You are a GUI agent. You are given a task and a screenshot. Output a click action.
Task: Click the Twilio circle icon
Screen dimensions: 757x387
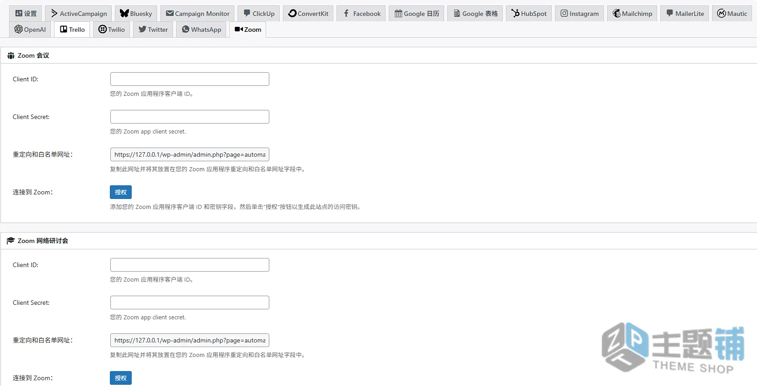click(x=103, y=29)
